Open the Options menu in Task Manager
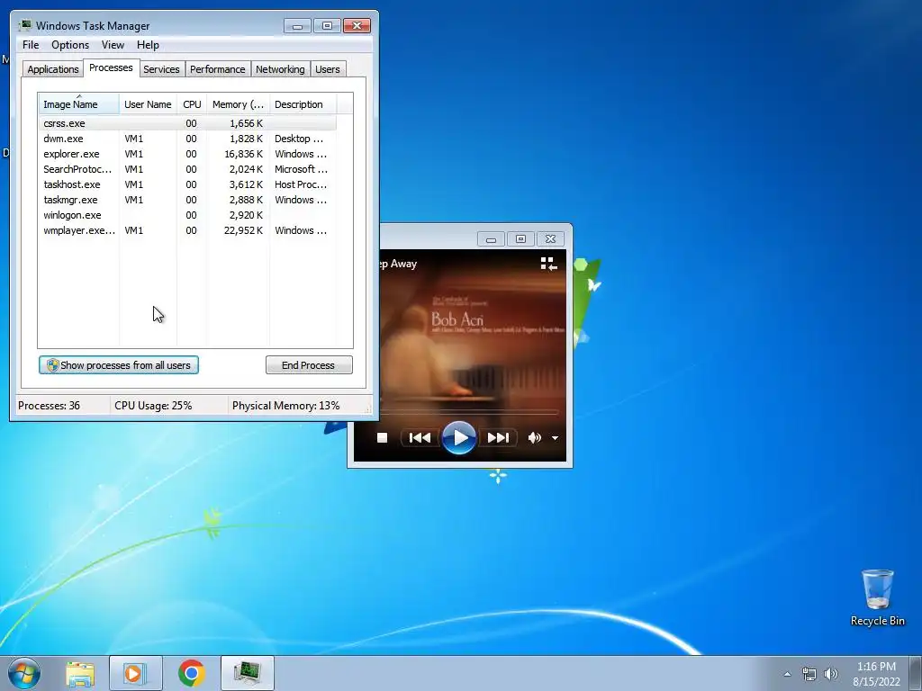922x691 pixels. (x=70, y=45)
